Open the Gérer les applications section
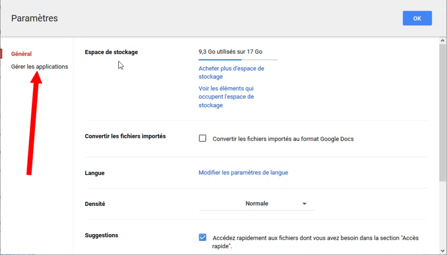 pos(40,67)
